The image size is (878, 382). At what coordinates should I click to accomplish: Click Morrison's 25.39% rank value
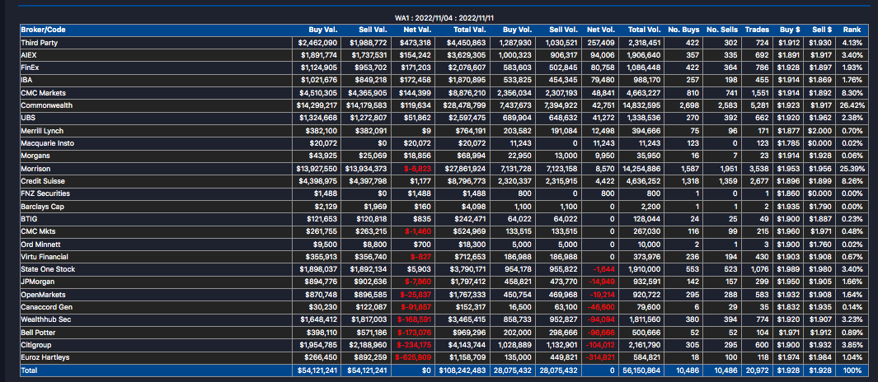coord(851,168)
